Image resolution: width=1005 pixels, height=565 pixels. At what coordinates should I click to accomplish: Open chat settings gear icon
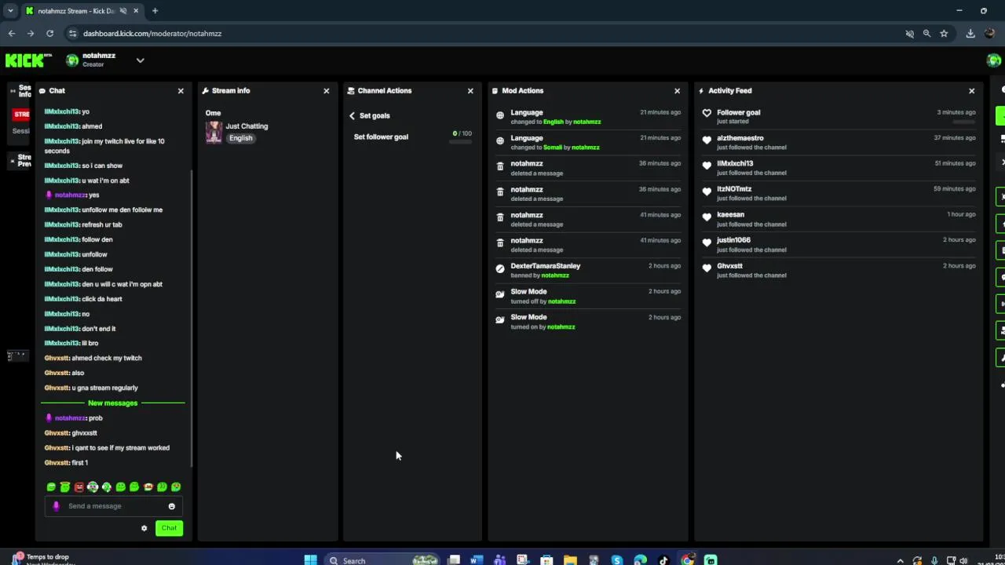coord(144,528)
